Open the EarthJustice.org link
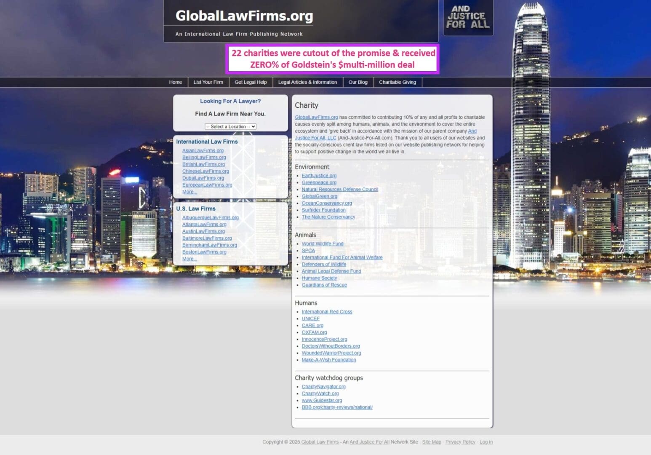 pyautogui.click(x=319, y=175)
